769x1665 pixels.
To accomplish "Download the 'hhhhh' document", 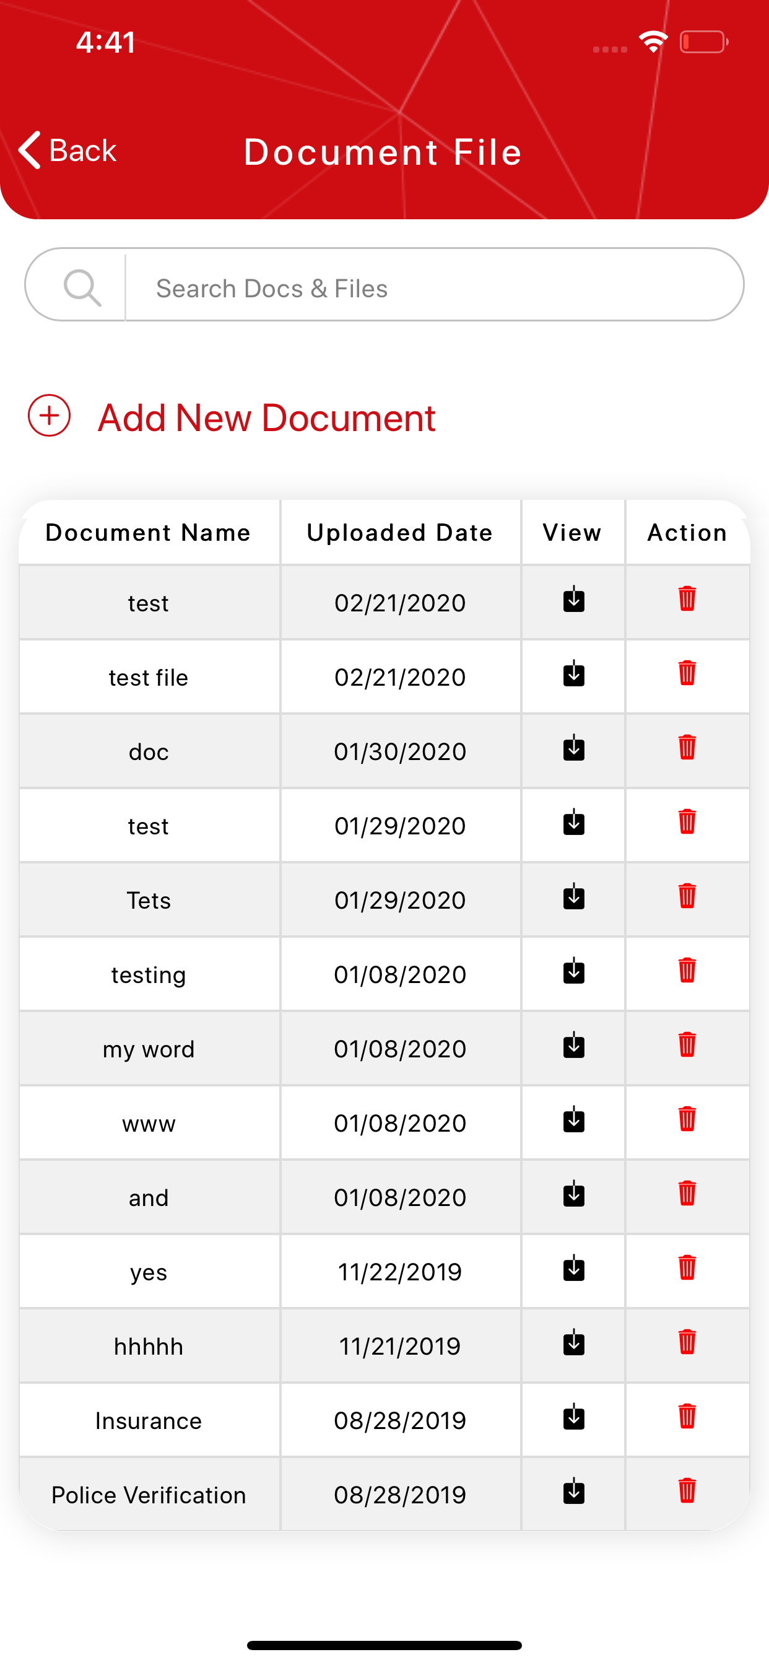I will [573, 1342].
